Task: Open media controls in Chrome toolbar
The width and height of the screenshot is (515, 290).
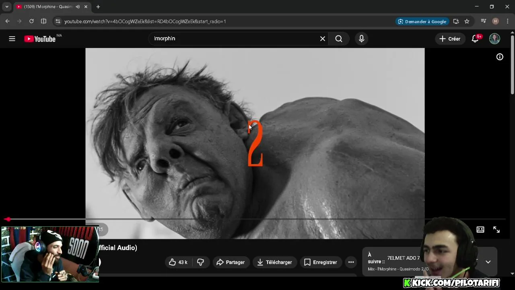Action: pos(484,21)
